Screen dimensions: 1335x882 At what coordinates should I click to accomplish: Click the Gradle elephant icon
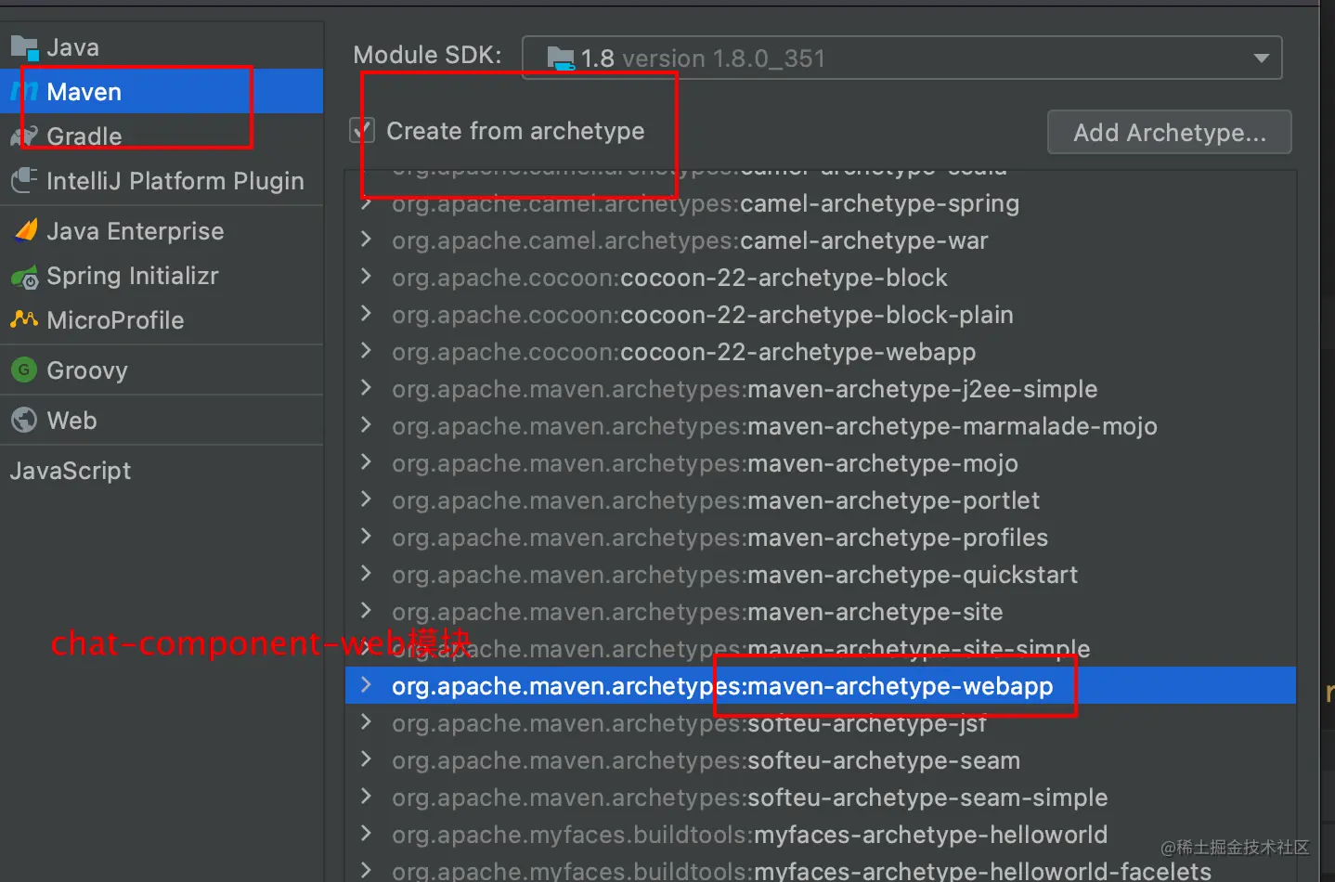coord(24,136)
